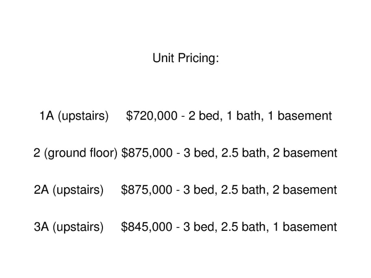Select the ground floor unit's $875,000 price
Viewport: 371px width, 278px height.
(147, 153)
